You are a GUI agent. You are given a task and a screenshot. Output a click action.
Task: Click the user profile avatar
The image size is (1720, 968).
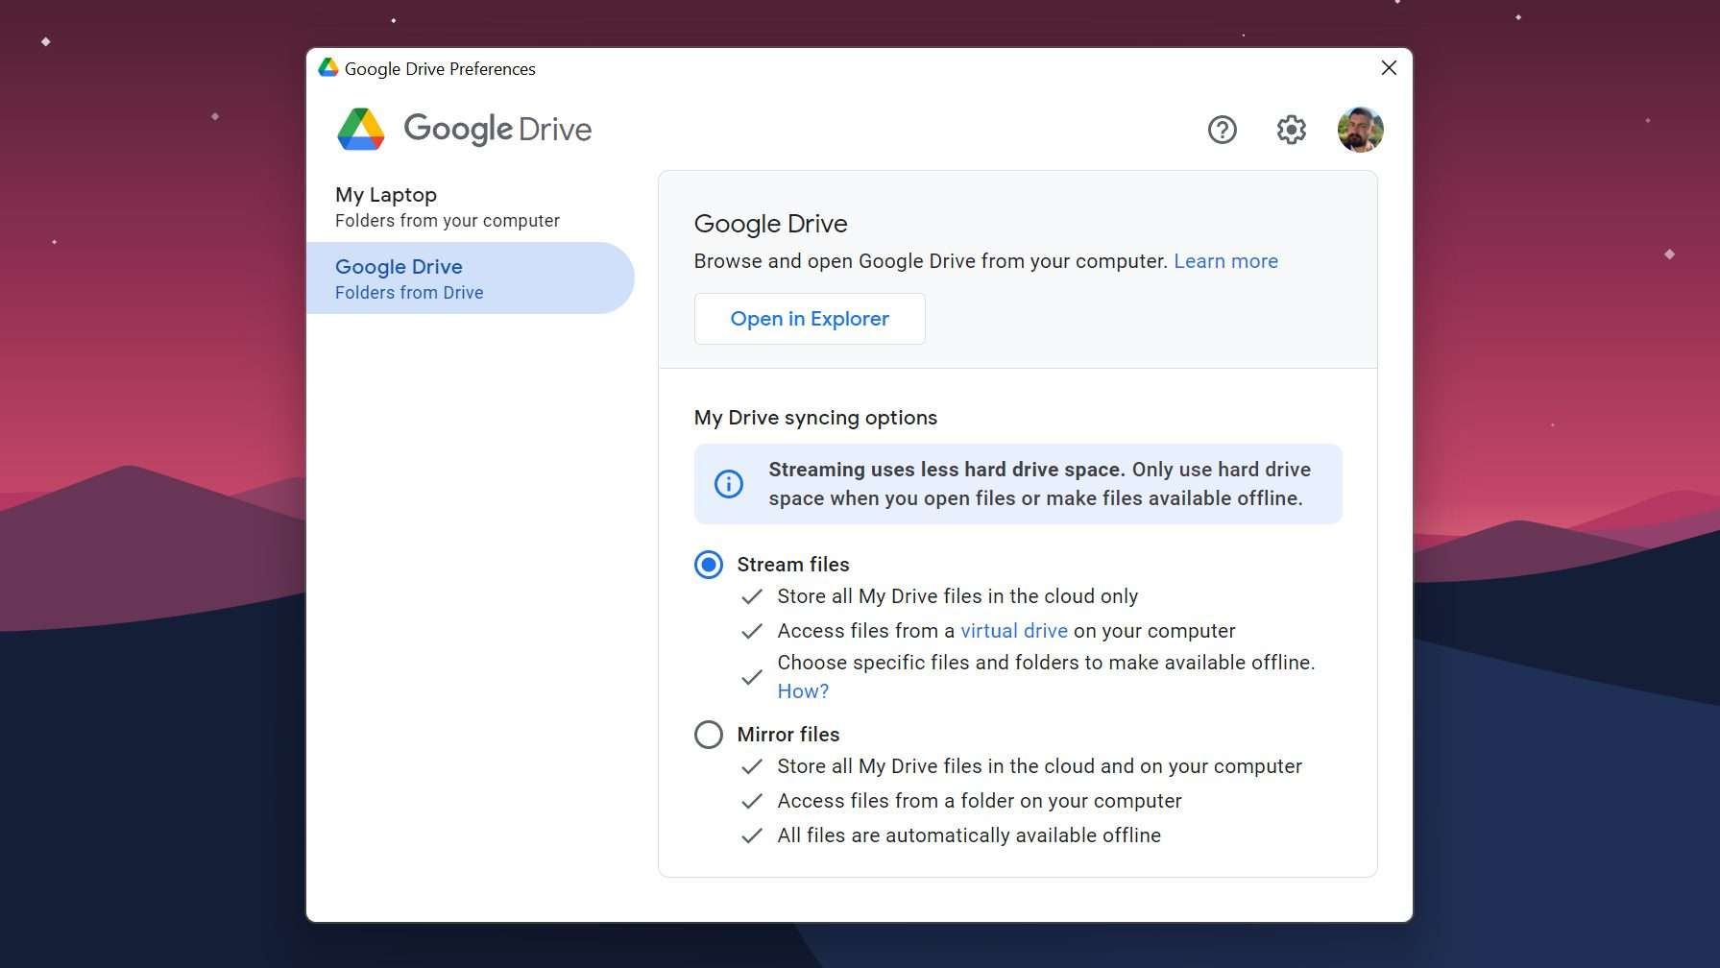[1360, 130]
